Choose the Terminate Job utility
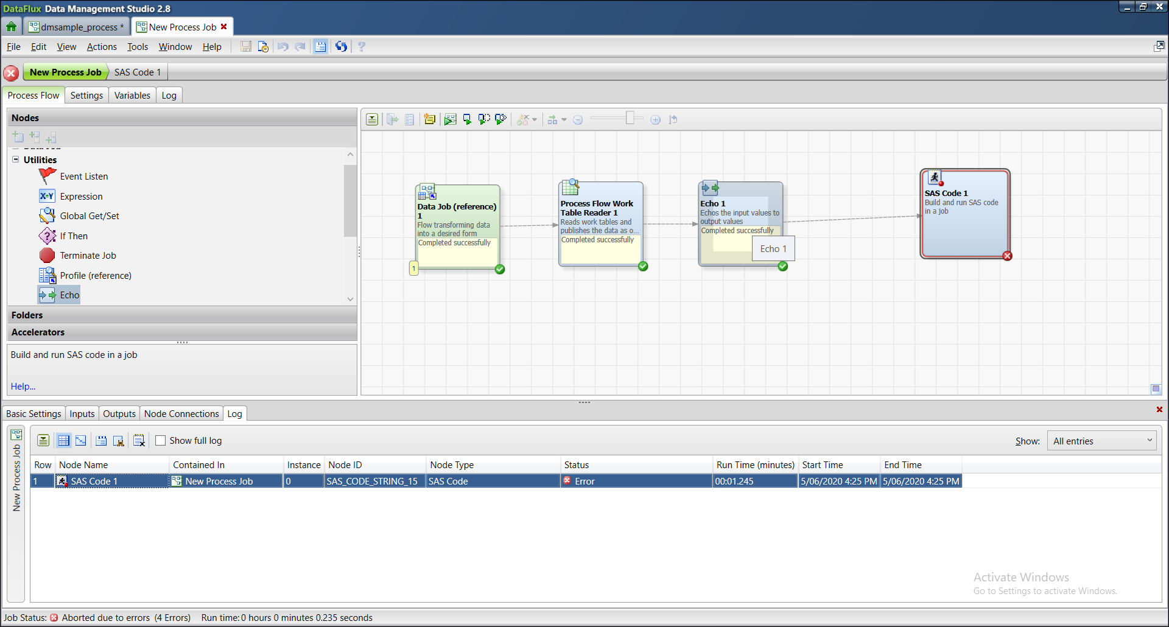 pyautogui.click(x=87, y=255)
